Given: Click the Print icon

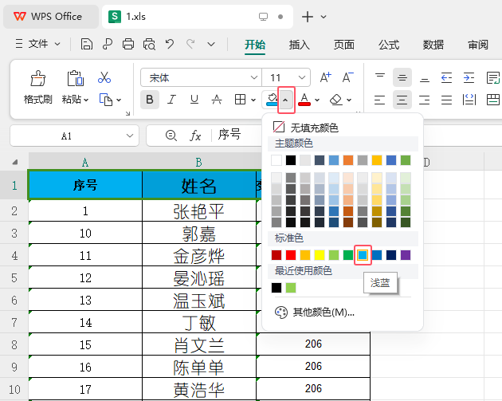Looking at the screenshot, I should click(128, 44).
